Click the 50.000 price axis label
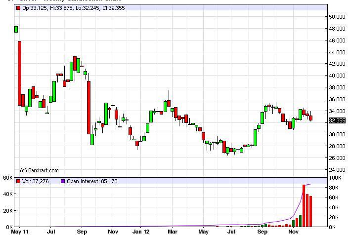350x235 pixels. pyautogui.click(x=337, y=17)
